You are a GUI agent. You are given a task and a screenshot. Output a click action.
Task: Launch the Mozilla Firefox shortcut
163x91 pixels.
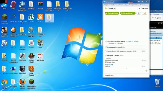22,84
